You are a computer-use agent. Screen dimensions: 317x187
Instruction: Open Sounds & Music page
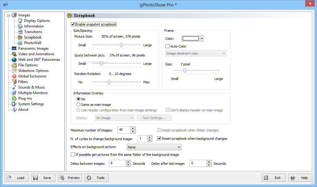tap(32, 87)
